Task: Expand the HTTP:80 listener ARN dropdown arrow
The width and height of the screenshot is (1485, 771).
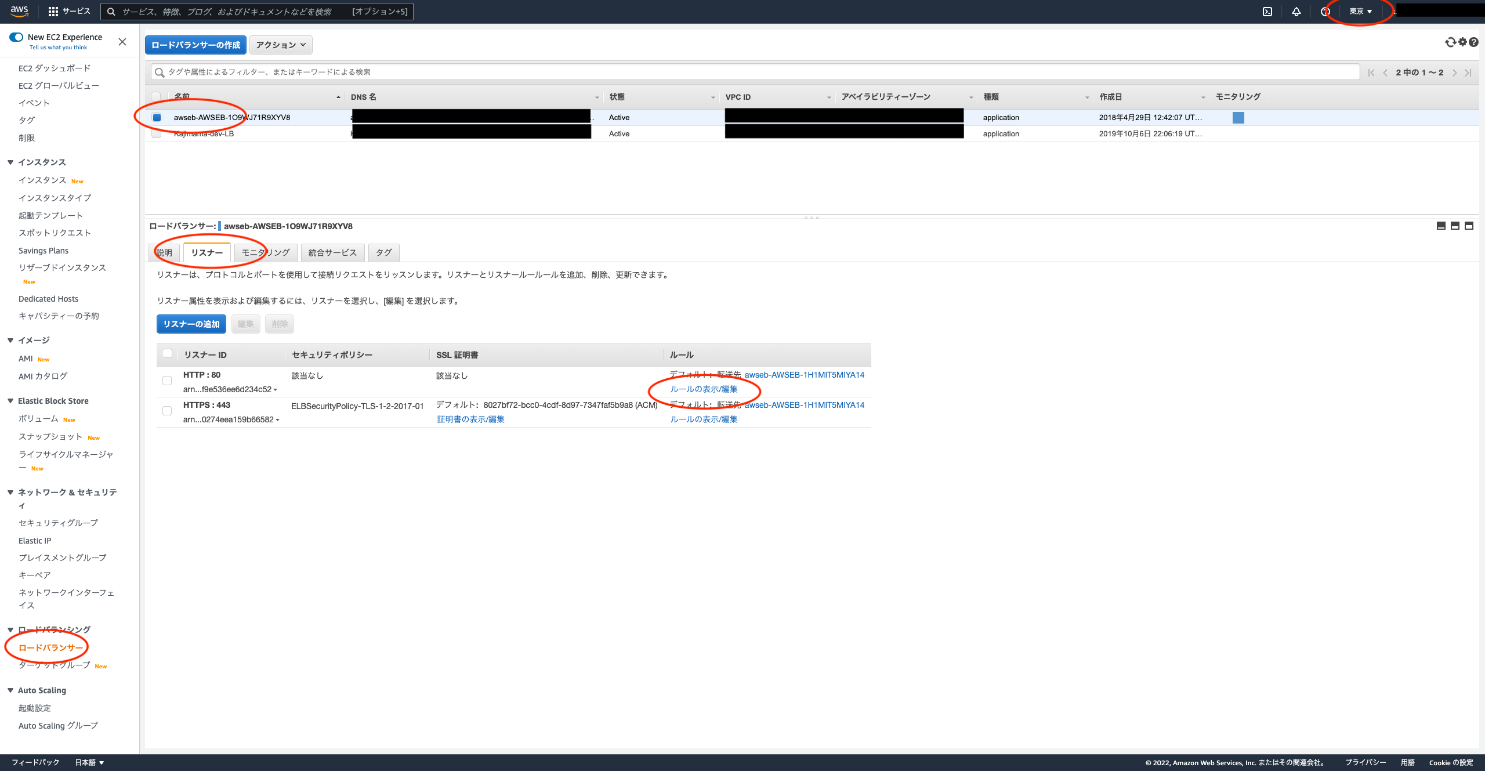Action: click(275, 390)
